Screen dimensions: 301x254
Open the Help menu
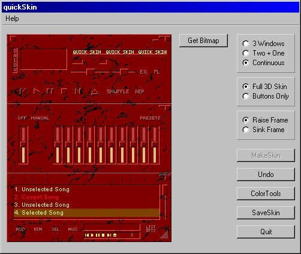pyautogui.click(x=12, y=19)
